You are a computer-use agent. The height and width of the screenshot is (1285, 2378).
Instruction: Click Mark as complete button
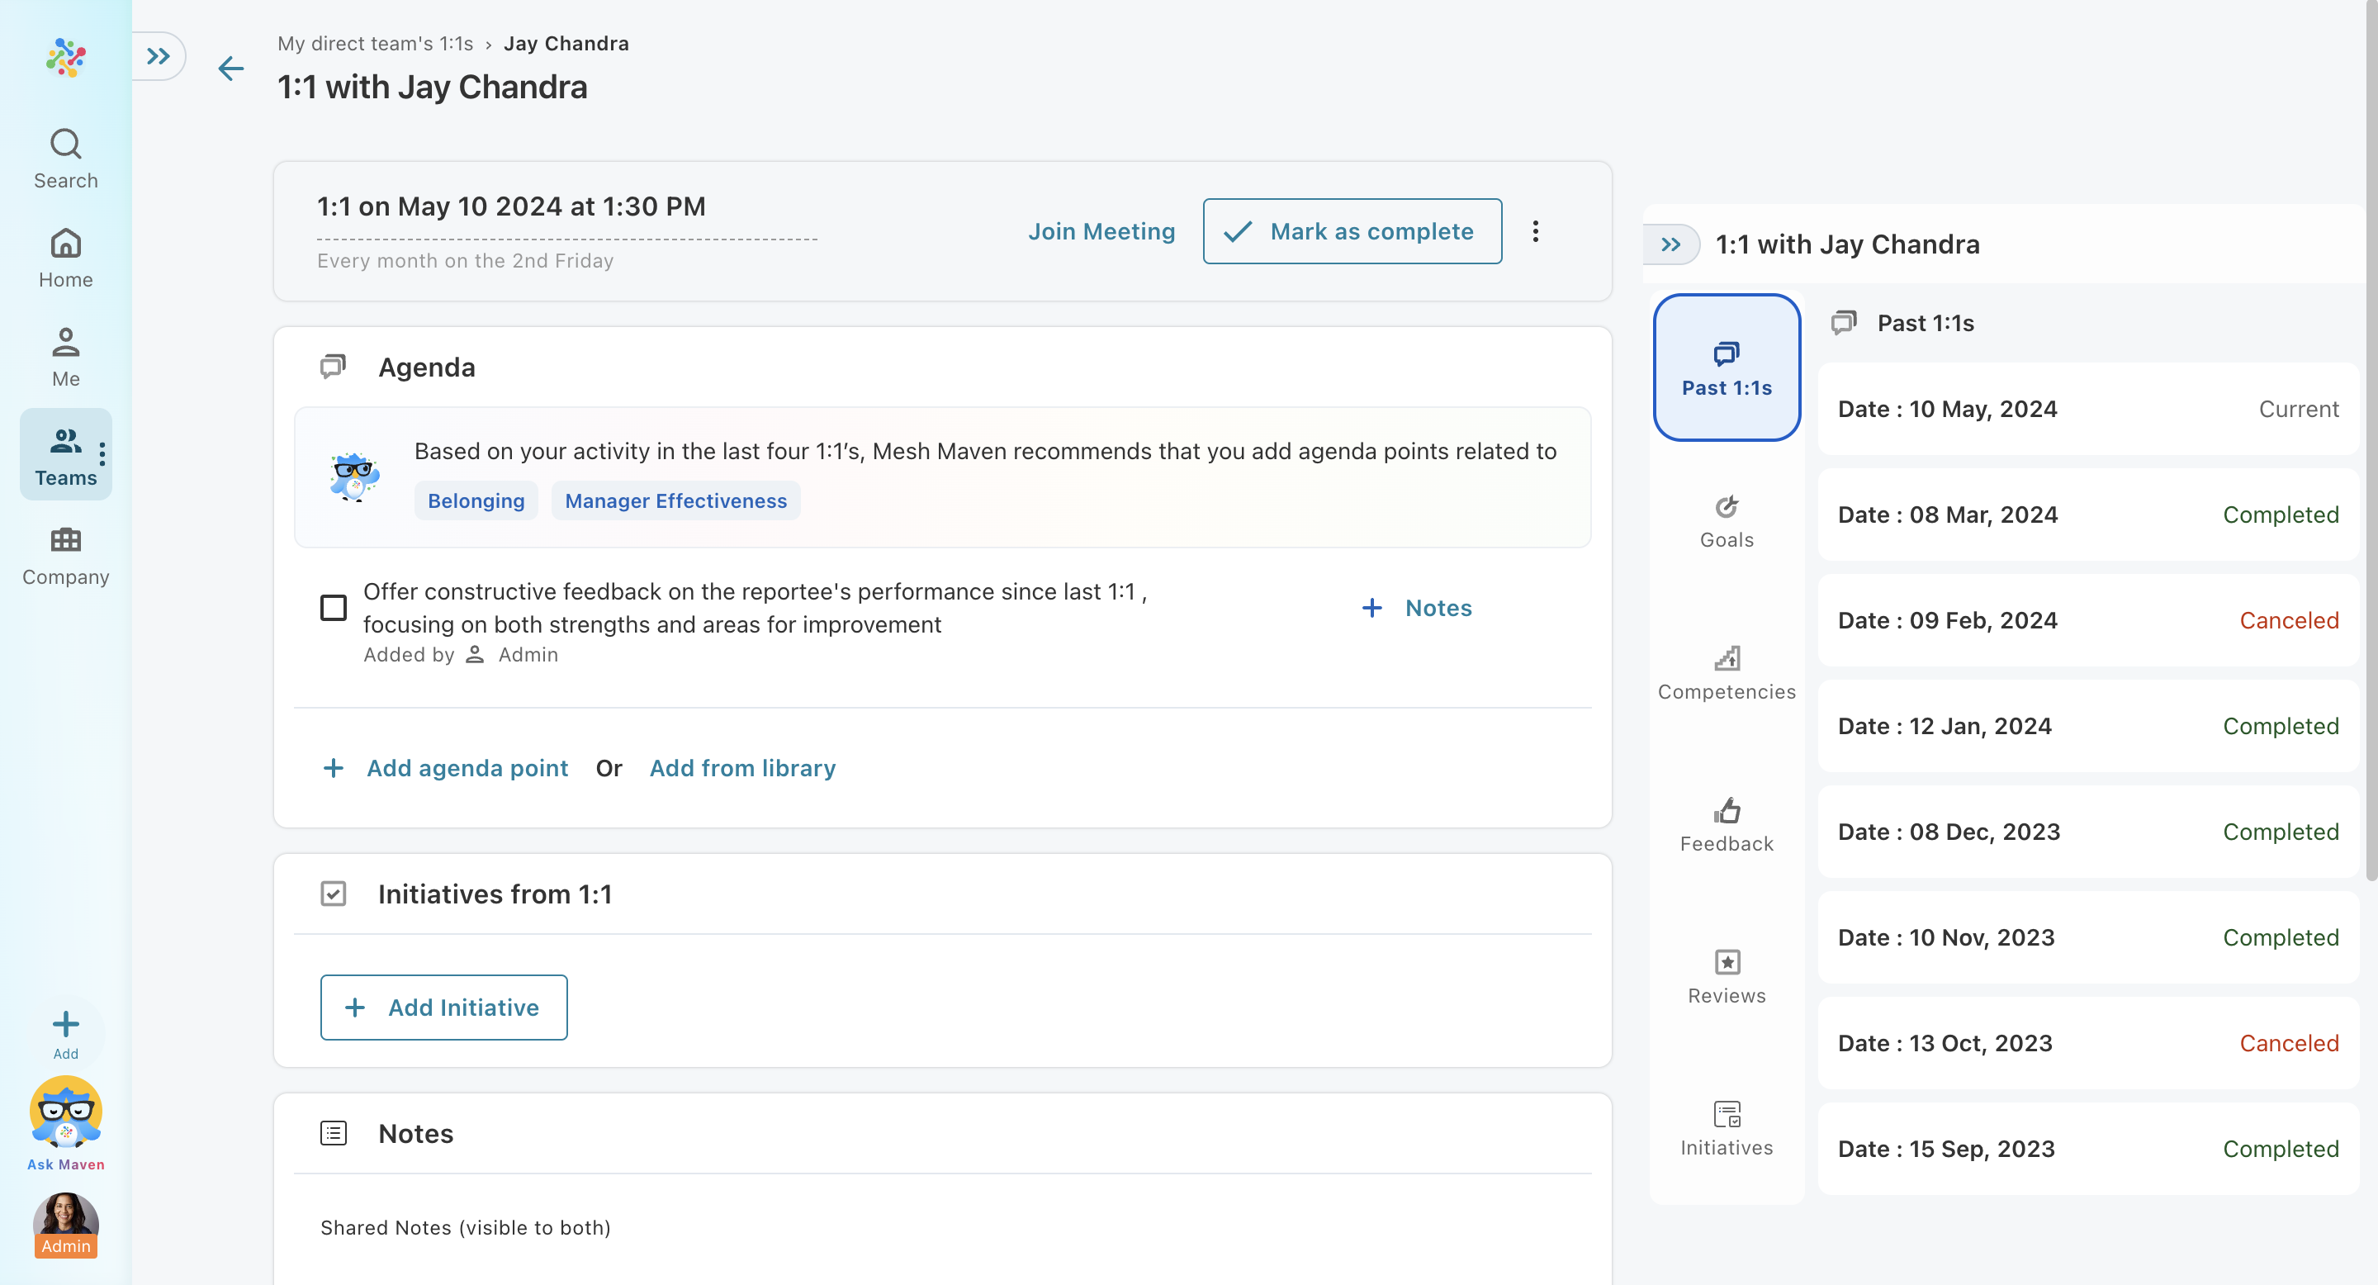point(1352,230)
